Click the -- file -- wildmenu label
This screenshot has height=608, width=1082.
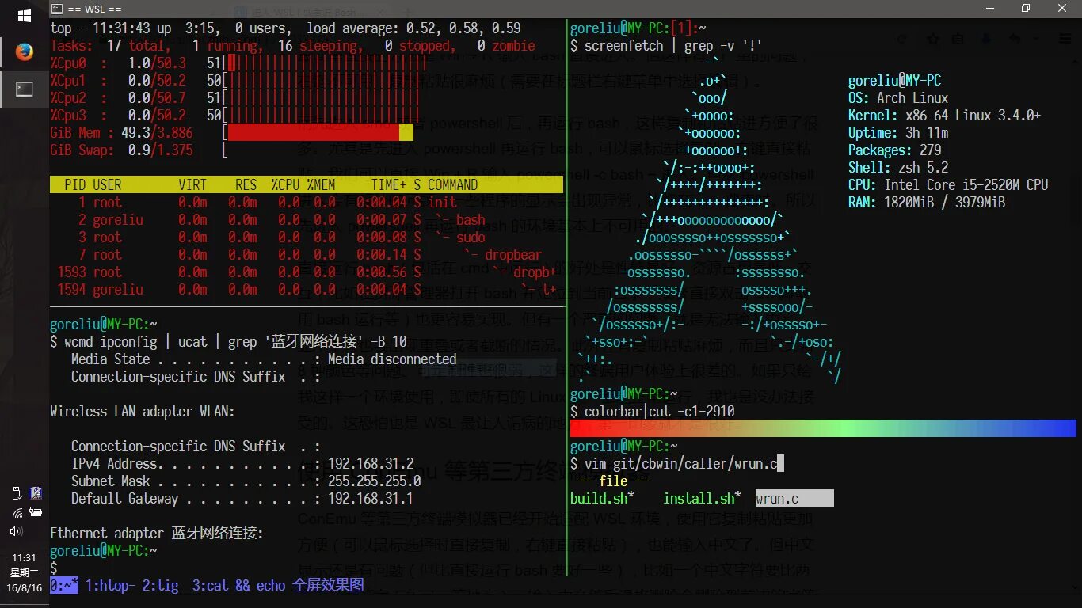(613, 481)
